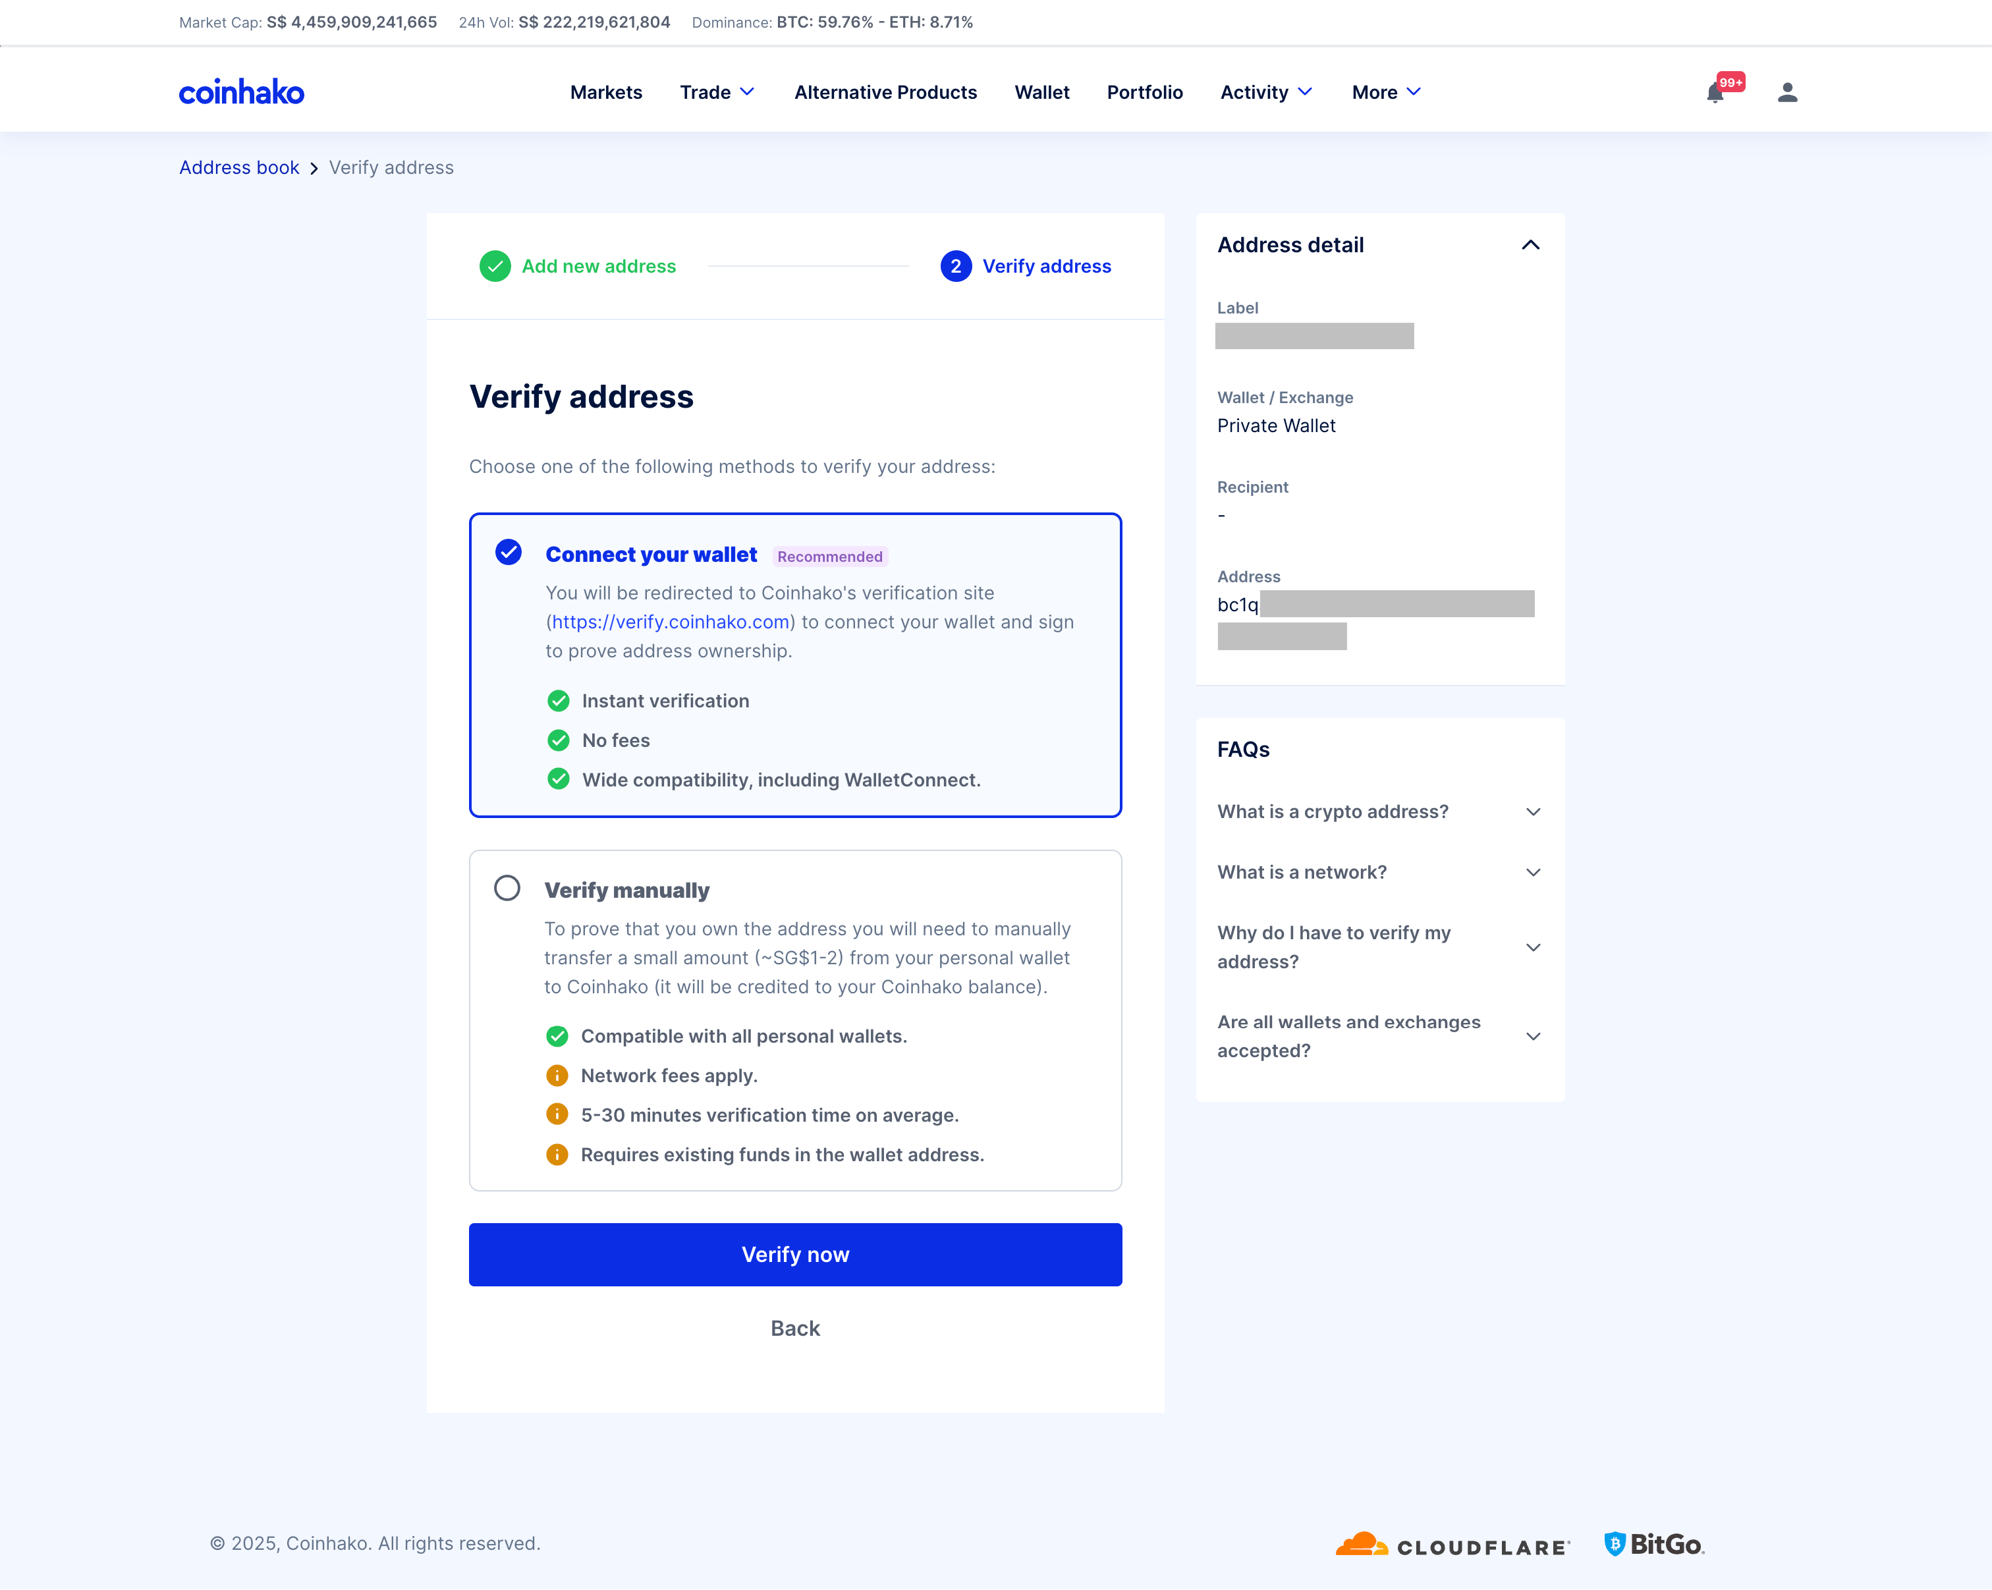Collapse the Address detail panel
The image size is (1992, 1590).
coord(1530,245)
